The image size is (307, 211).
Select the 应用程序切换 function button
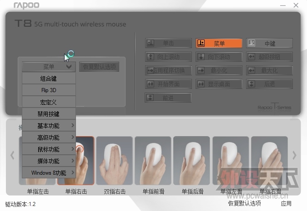pos(168,70)
